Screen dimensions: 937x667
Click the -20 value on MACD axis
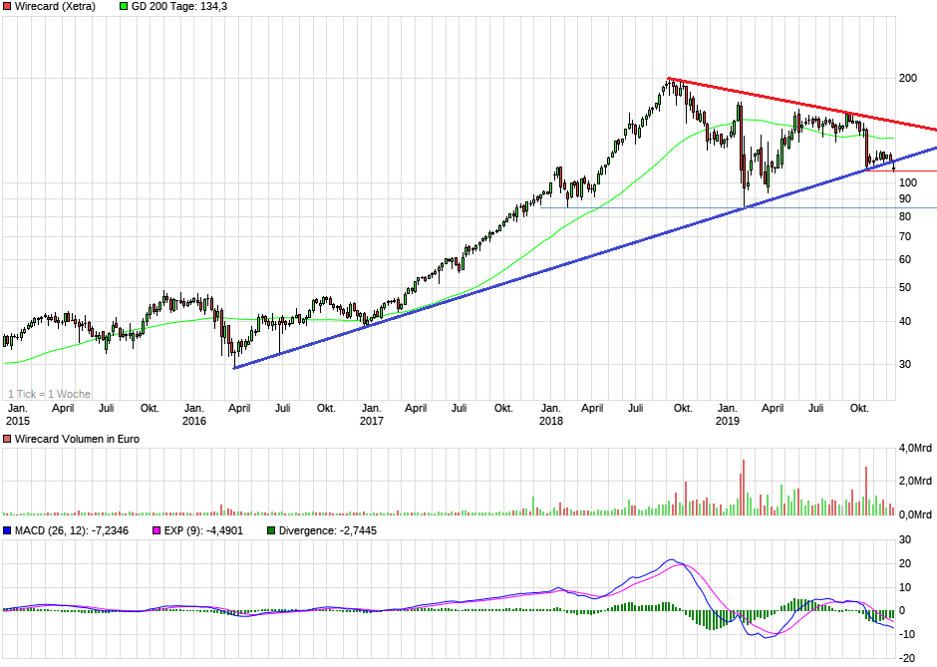(906, 659)
